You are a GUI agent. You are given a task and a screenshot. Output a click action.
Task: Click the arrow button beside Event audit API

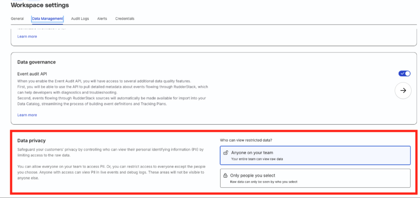click(x=403, y=91)
